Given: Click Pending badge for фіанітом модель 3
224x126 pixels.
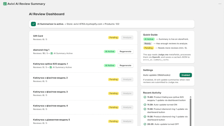Looking at the screenshot, I should (113, 94).
